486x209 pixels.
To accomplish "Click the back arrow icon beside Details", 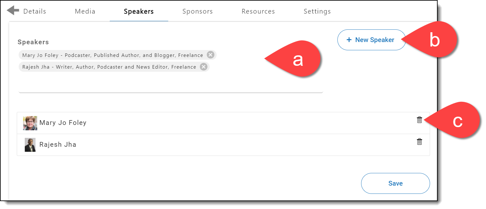I will click(13, 10).
